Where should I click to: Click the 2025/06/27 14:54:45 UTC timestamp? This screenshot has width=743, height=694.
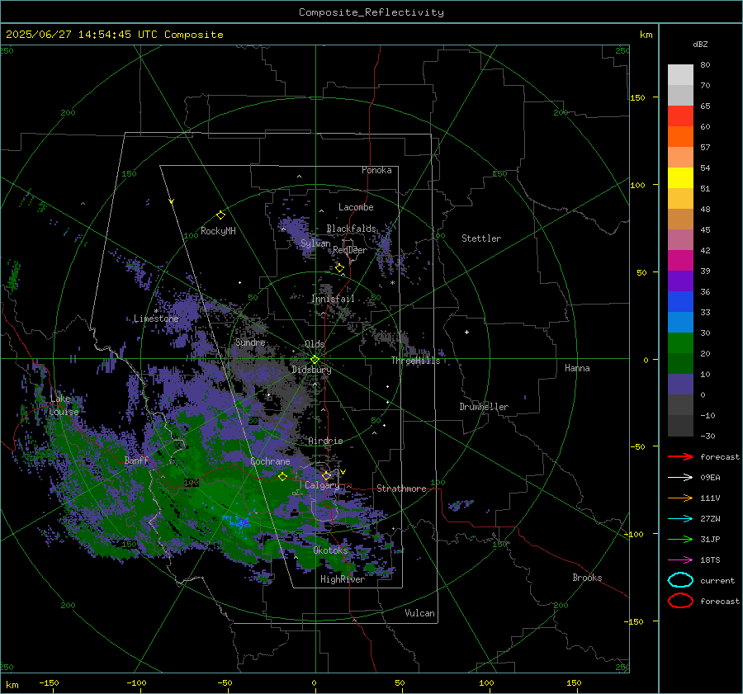(82, 35)
